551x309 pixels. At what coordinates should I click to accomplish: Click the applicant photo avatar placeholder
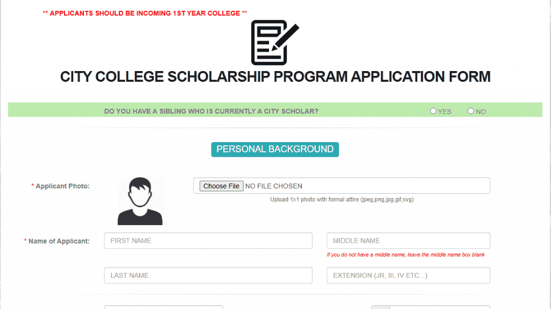coord(140,201)
